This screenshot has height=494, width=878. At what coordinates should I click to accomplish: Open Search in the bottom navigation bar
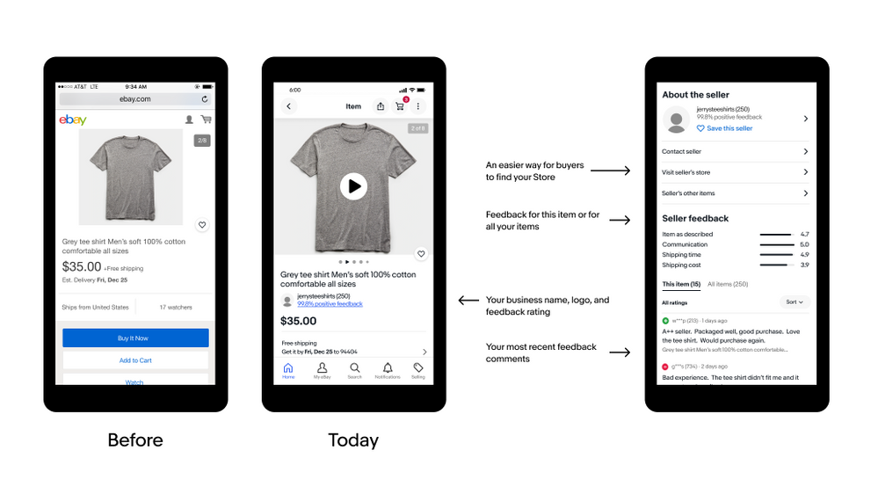(354, 368)
